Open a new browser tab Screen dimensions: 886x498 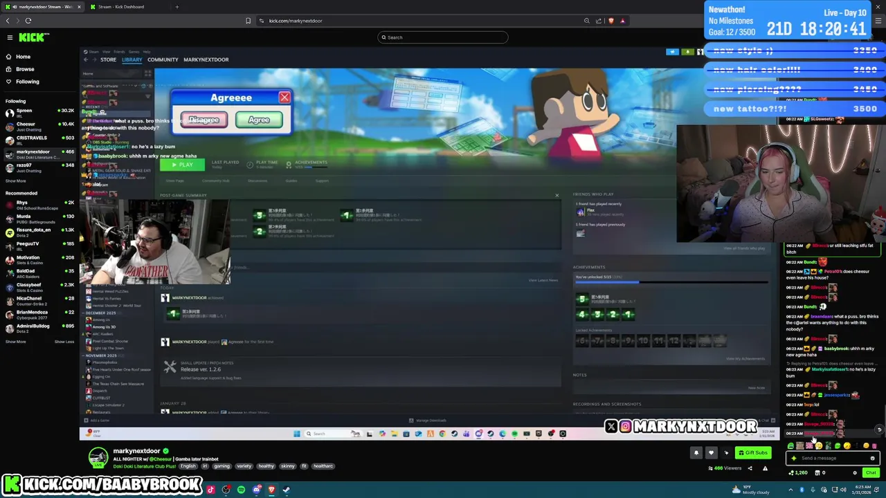pos(177,7)
